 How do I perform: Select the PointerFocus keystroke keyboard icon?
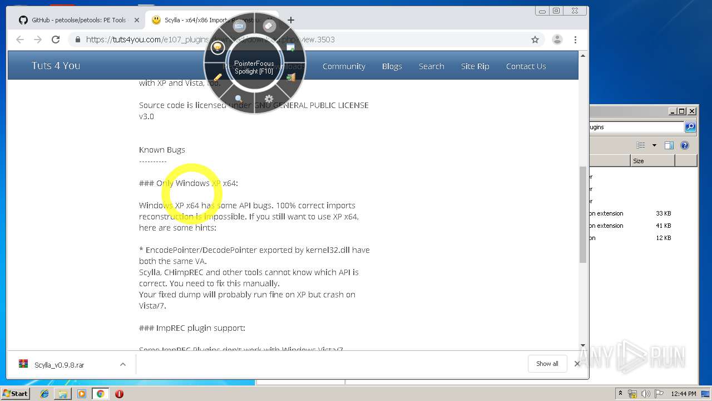pos(239,26)
